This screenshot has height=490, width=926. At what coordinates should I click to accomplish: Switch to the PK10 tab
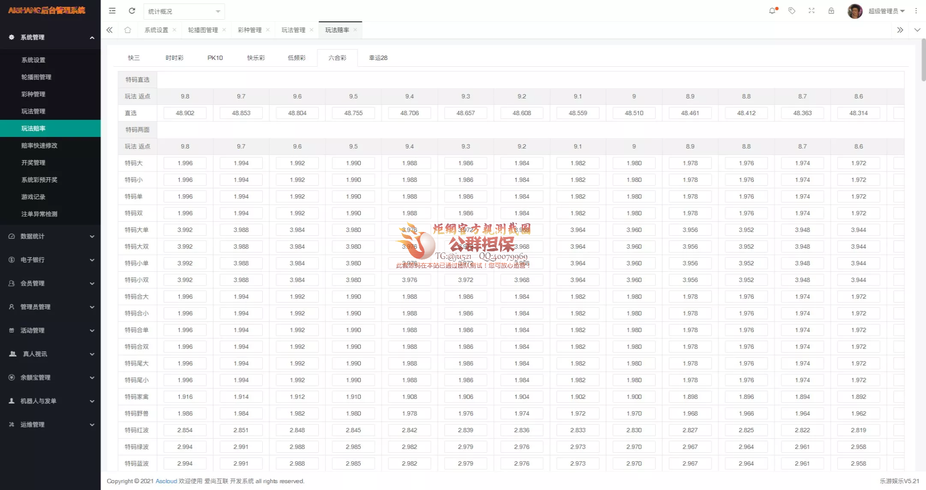215,57
